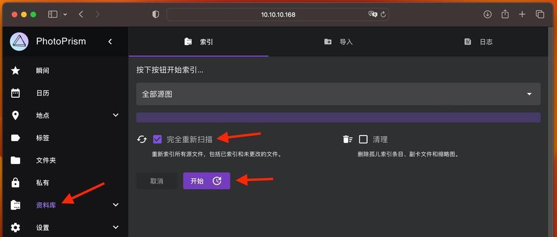Select the 设置 sidebar label
Screen dimensions: 557x237
[43, 228]
